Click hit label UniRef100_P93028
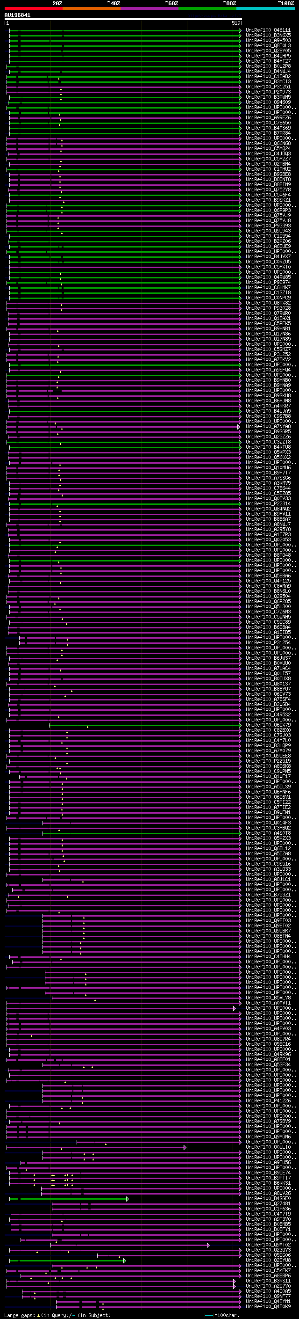This screenshot has height=1319, width=299. tap(268, 308)
